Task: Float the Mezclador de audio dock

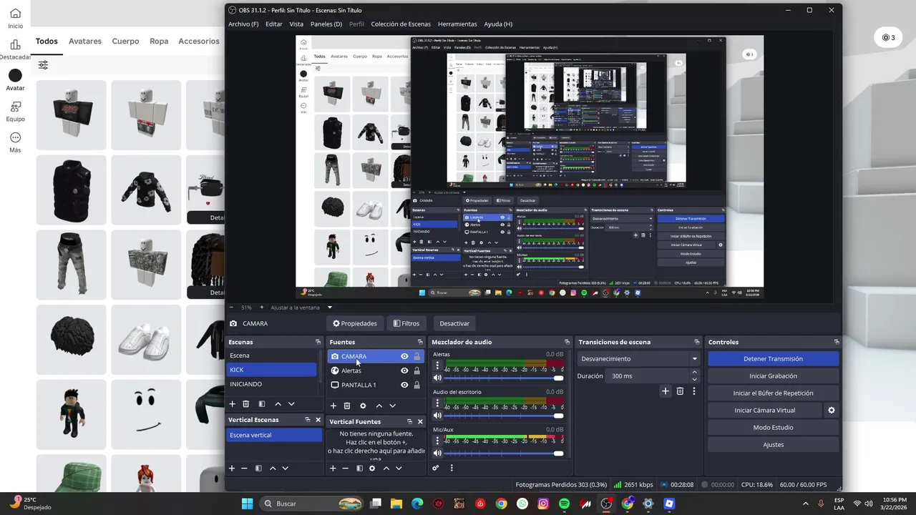Action: click(x=567, y=342)
